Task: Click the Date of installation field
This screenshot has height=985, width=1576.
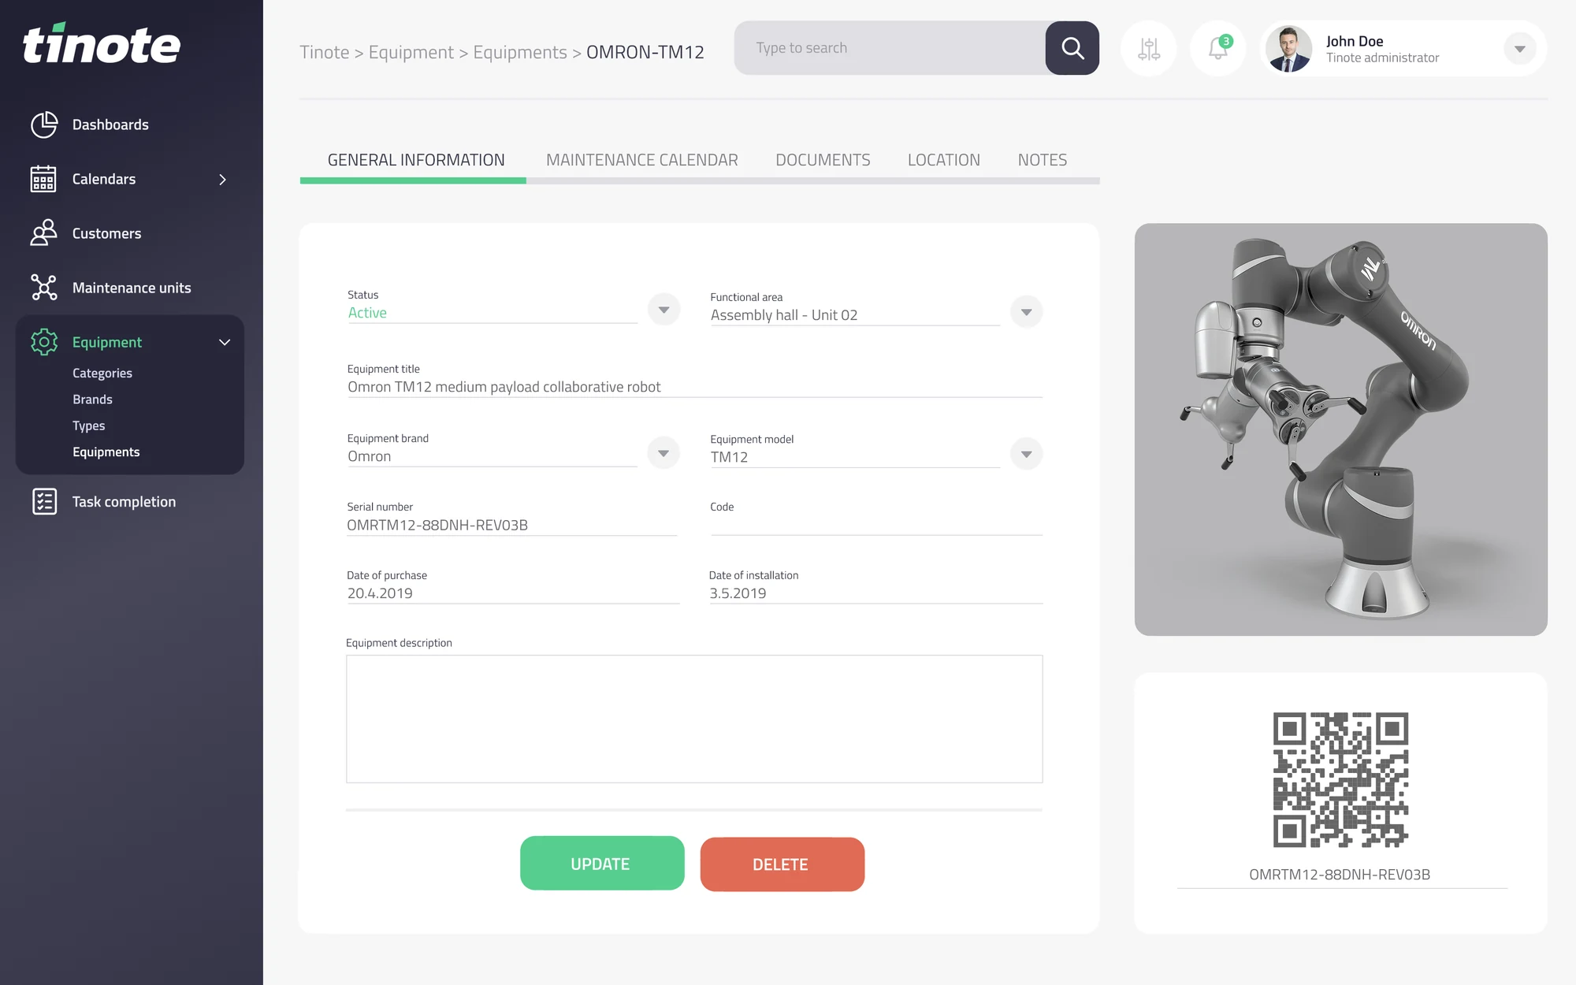Action: (x=875, y=593)
